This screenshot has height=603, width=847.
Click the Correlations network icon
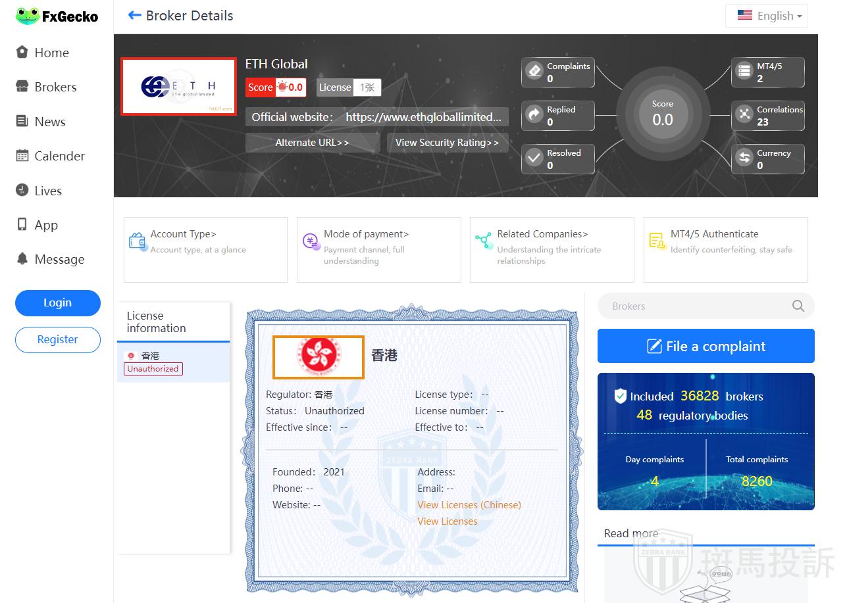click(744, 114)
